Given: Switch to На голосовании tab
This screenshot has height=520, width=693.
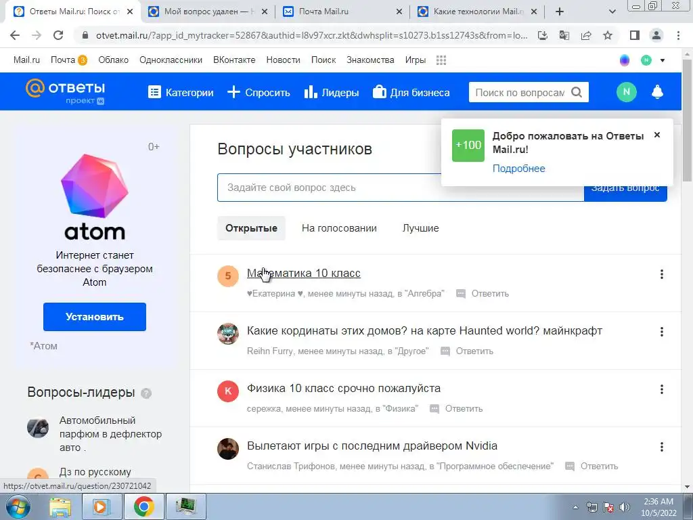Looking at the screenshot, I should pos(340,228).
